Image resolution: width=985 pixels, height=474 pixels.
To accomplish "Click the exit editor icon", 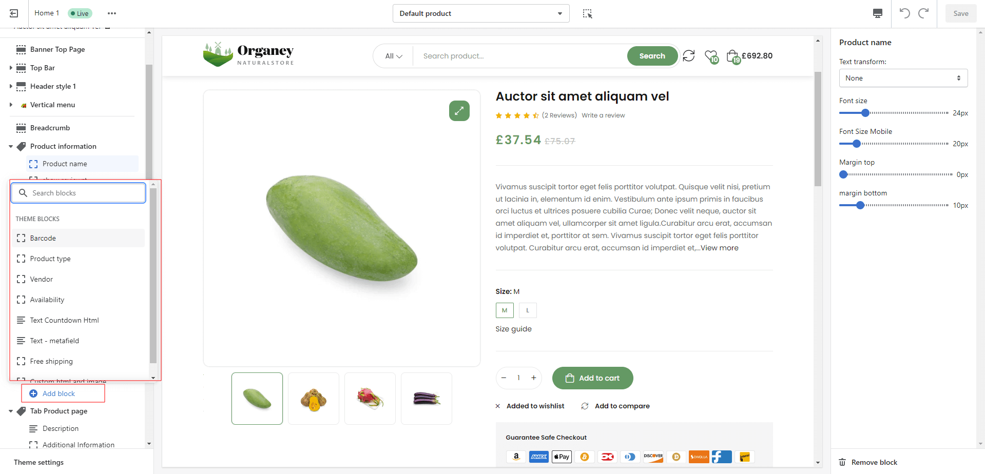I will 14,13.
